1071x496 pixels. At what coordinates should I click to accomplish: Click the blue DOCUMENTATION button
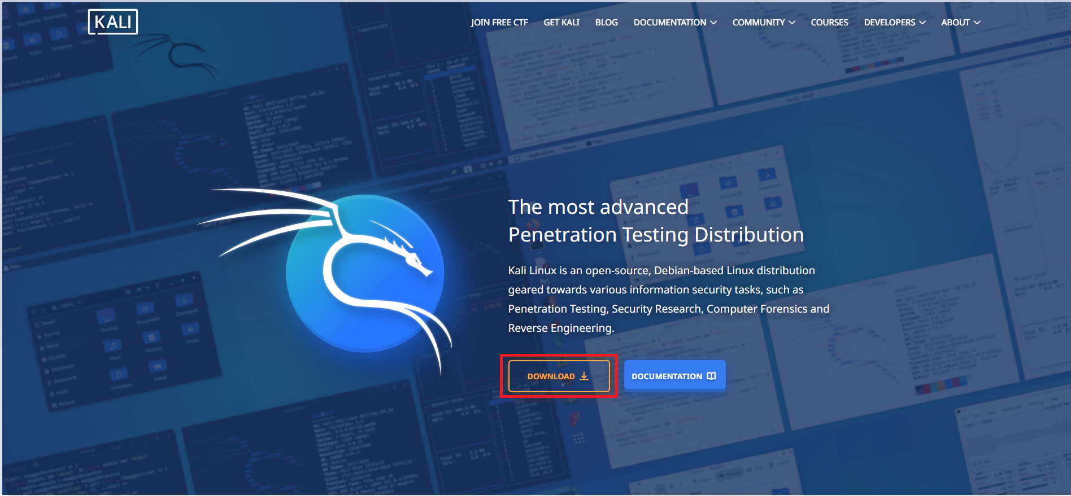(674, 376)
